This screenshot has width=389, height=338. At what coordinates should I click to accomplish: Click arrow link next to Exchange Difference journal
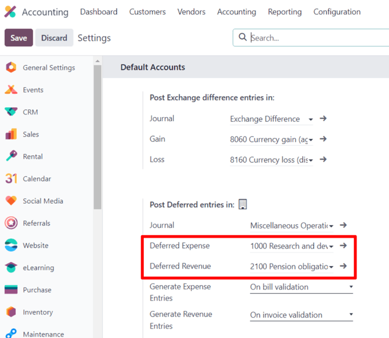point(323,119)
